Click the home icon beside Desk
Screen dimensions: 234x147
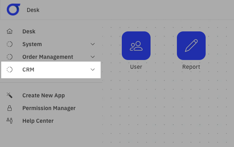tap(10, 31)
